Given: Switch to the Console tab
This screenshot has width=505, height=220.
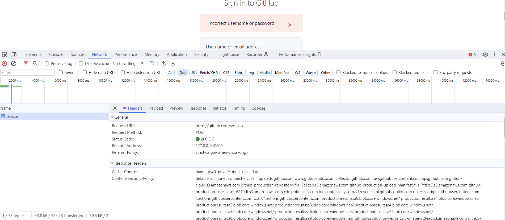Looking at the screenshot, I should tap(56, 55).
